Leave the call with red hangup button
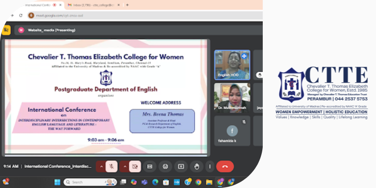 tap(225, 166)
